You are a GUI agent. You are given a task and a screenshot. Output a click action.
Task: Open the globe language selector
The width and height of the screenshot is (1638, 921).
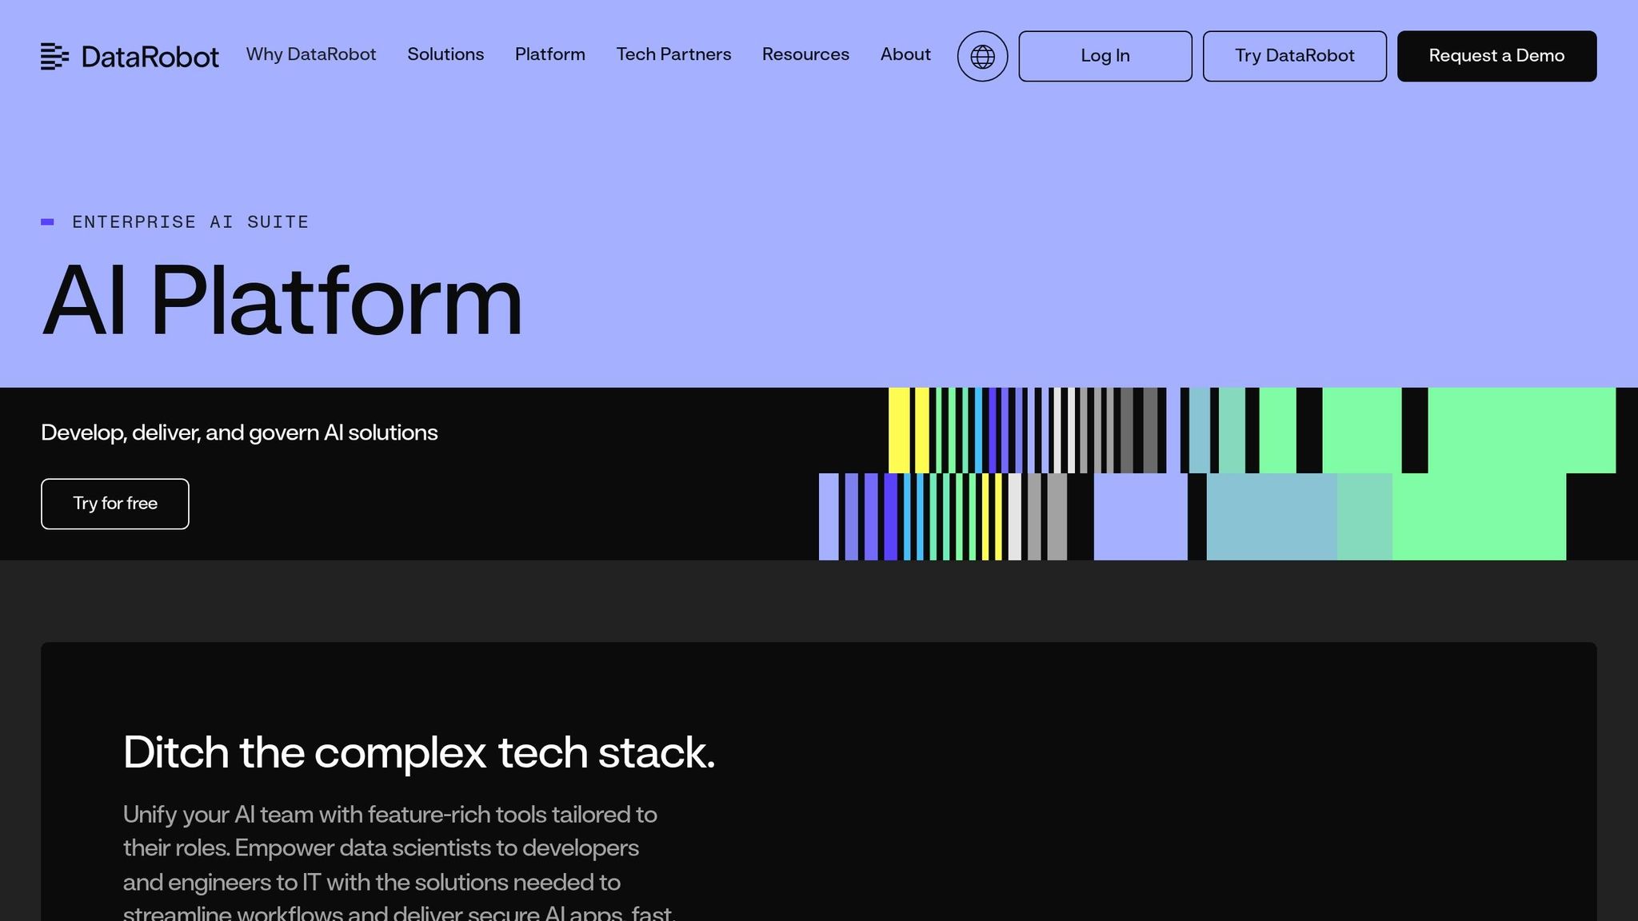coord(982,56)
